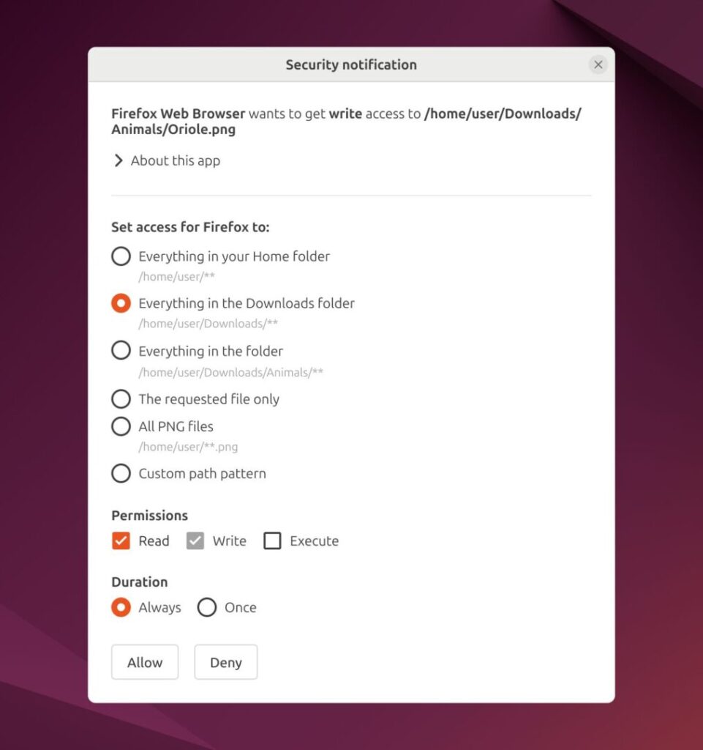Click the /home/user/Downloads/Animals/** path text
The image size is (703, 750).
[x=230, y=372]
